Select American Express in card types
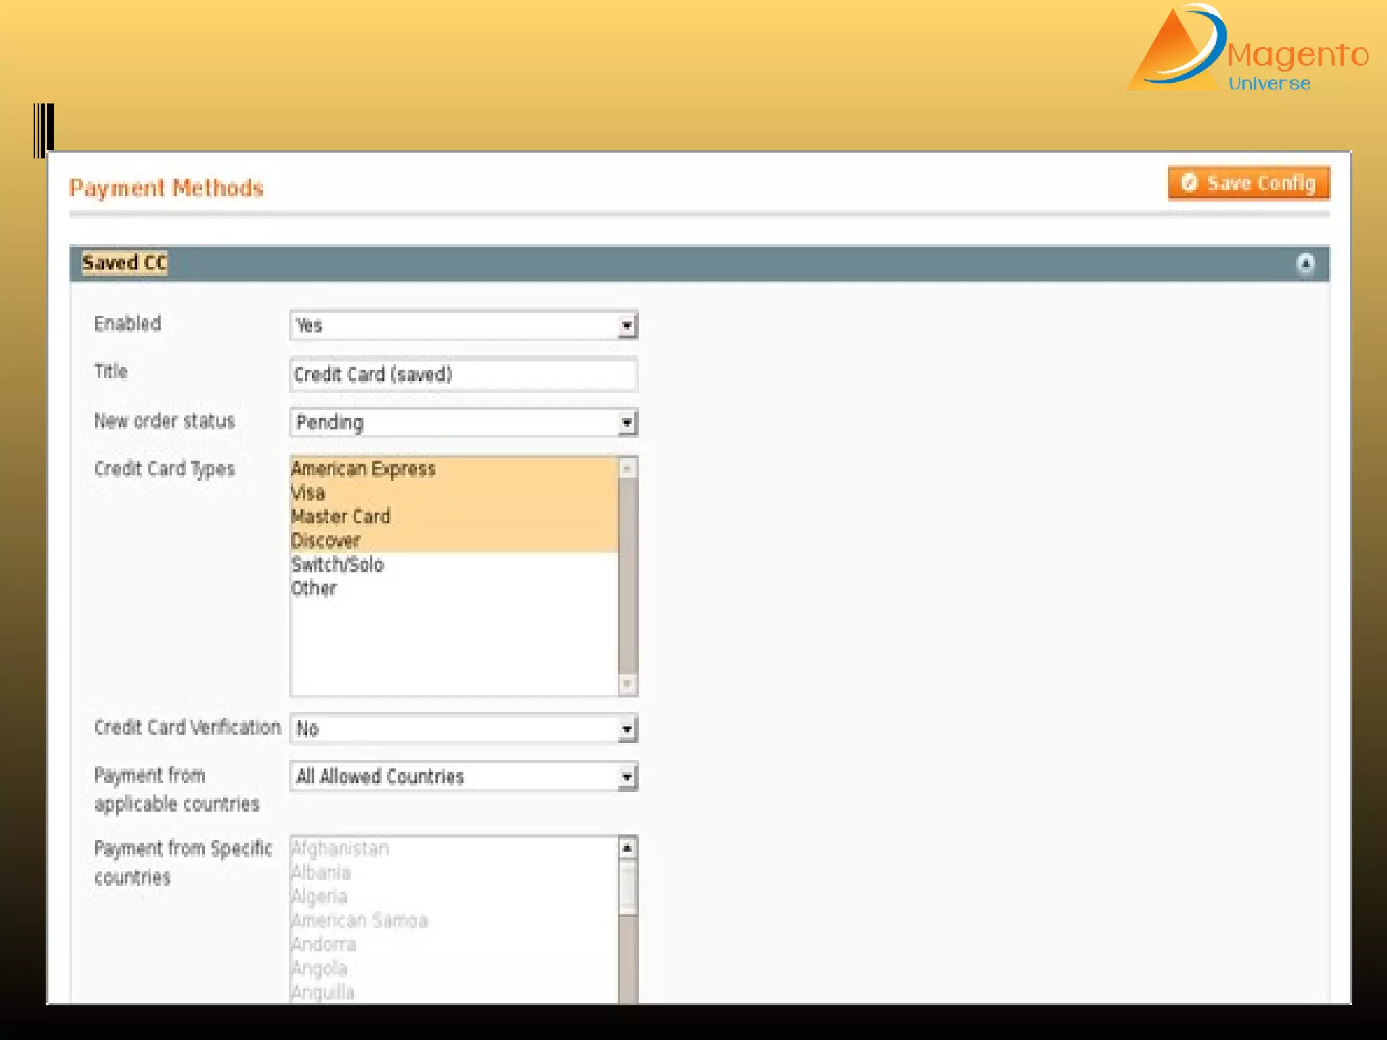 coord(364,469)
